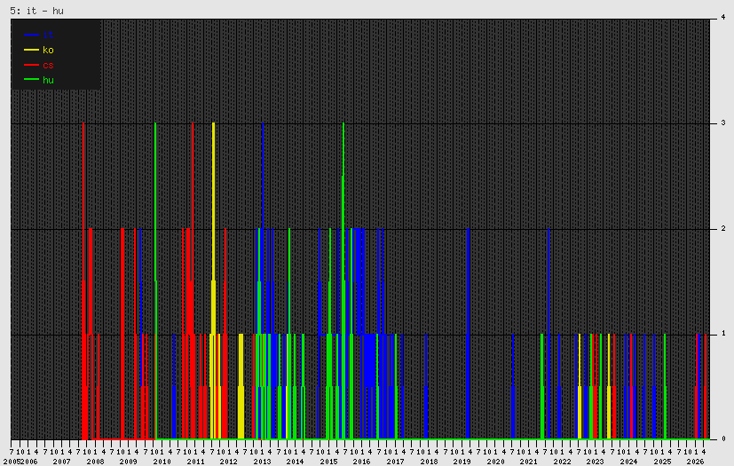The image size is (734, 466).
Task: Click the tall blue bar at 2019
Action: pos(468,334)
